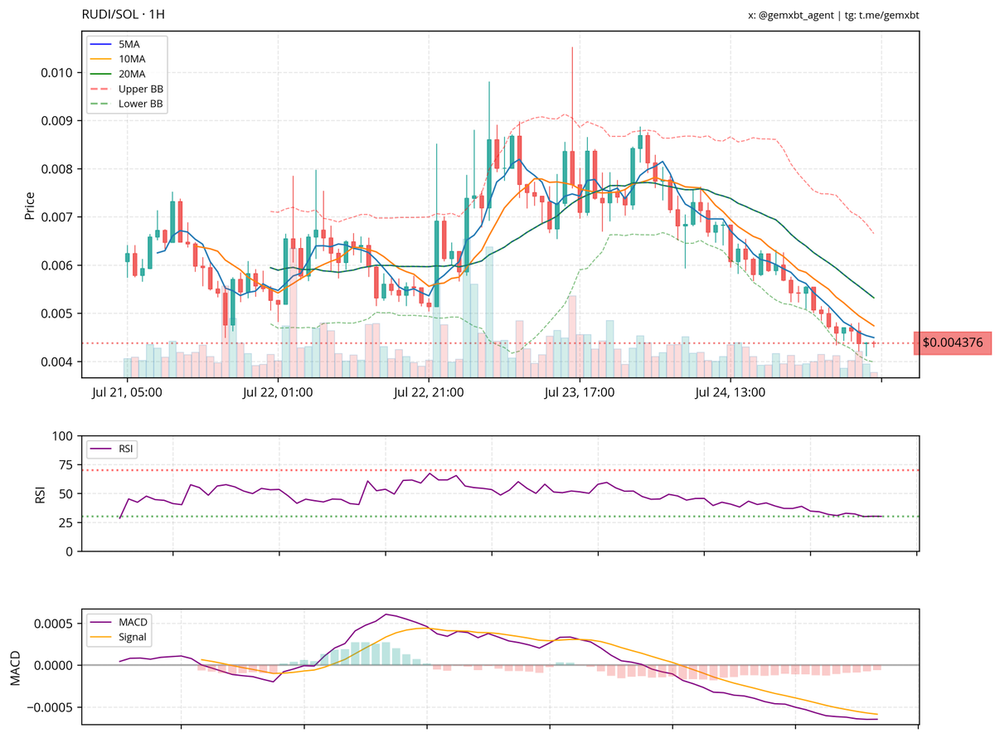Click the Jul 23, 17:00 time label
This screenshot has width=995, height=738.
click(x=579, y=393)
